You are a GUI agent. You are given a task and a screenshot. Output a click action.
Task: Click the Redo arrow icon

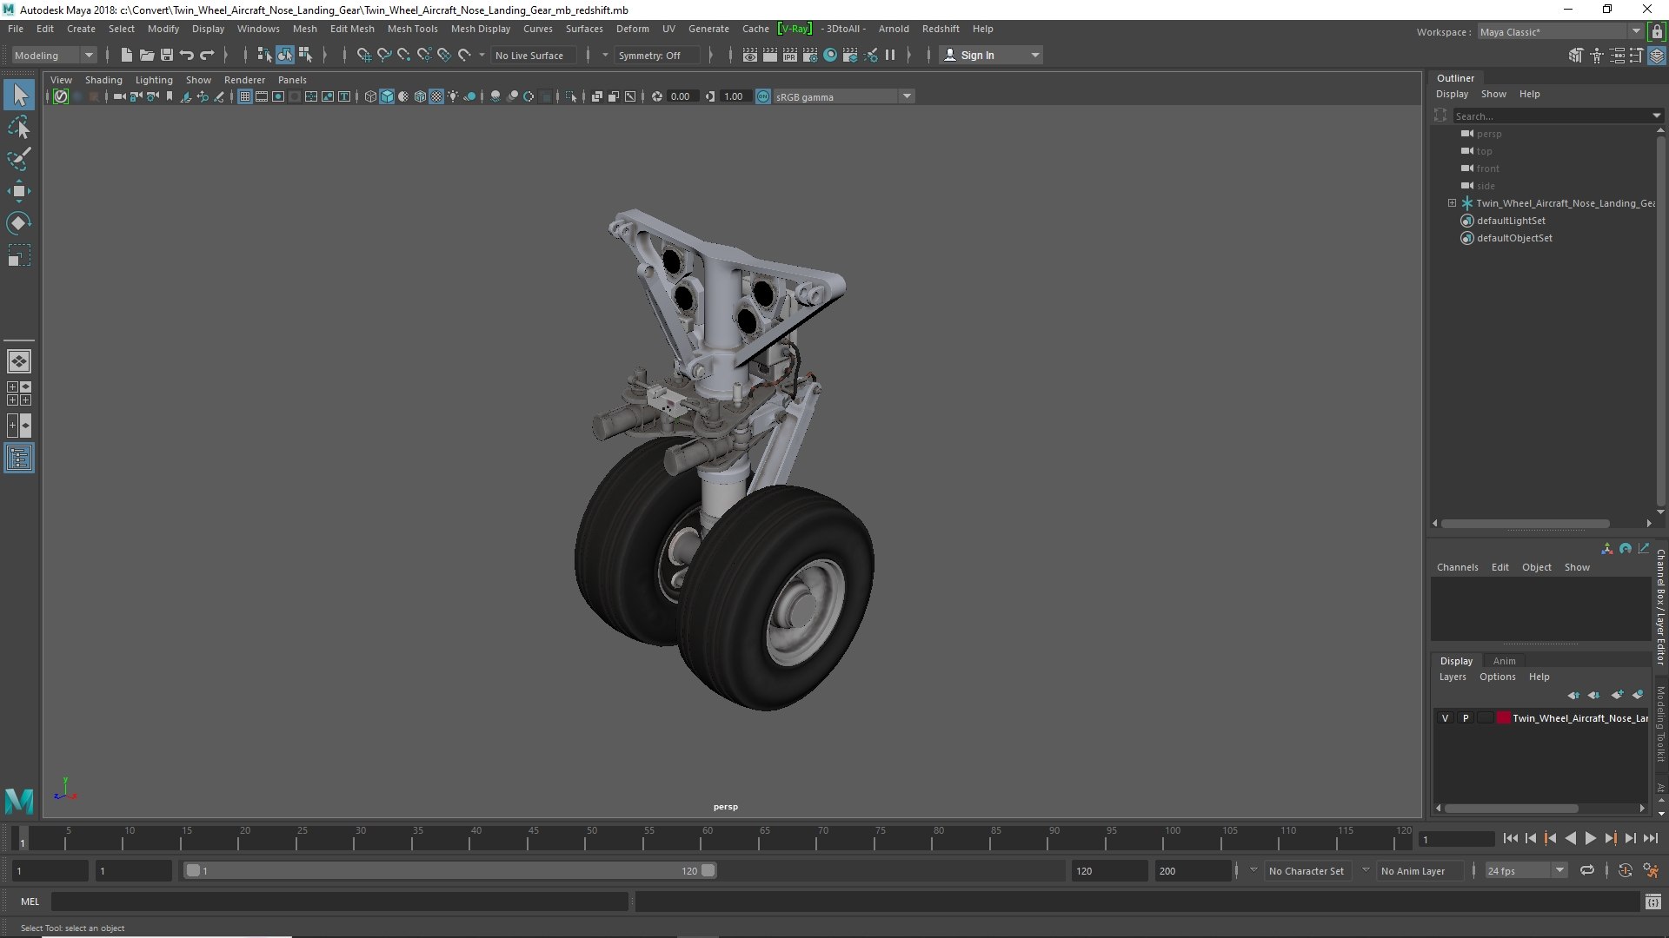207,55
